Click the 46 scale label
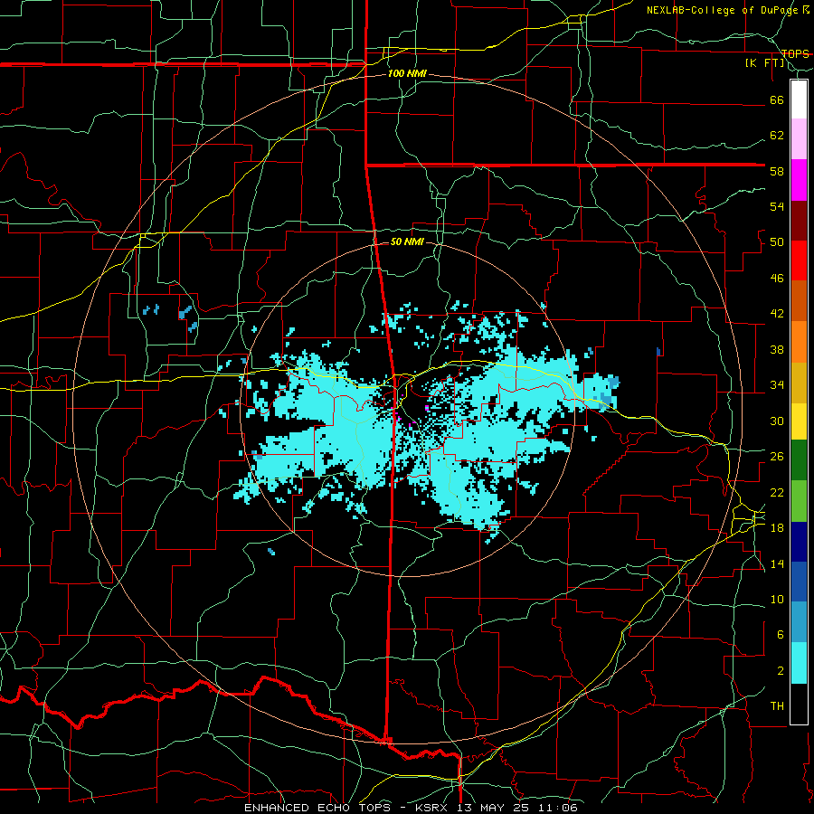 click(x=777, y=279)
